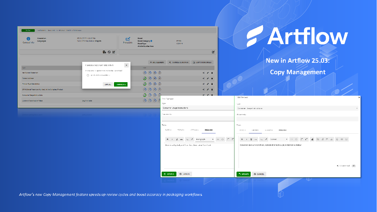Click Copy From Sheet button
The width and height of the screenshot is (377, 212).
point(202,62)
